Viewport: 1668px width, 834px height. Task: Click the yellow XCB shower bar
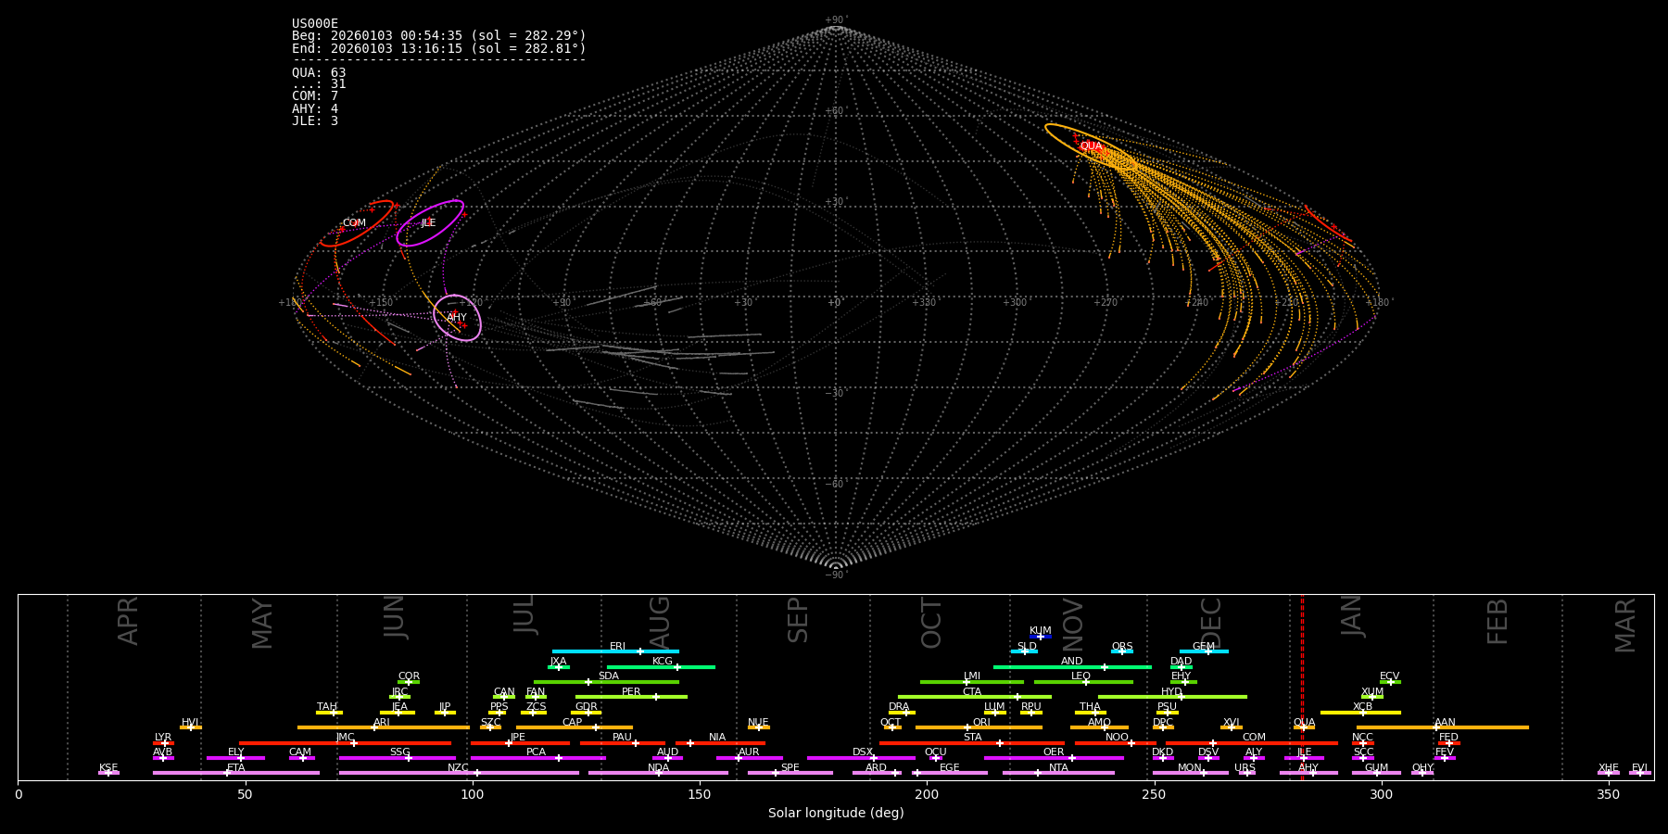[1360, 713]
